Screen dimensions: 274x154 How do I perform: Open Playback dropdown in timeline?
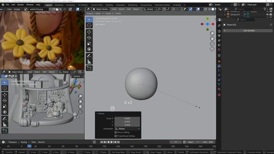pyautogui.click(x=14, y=142)
